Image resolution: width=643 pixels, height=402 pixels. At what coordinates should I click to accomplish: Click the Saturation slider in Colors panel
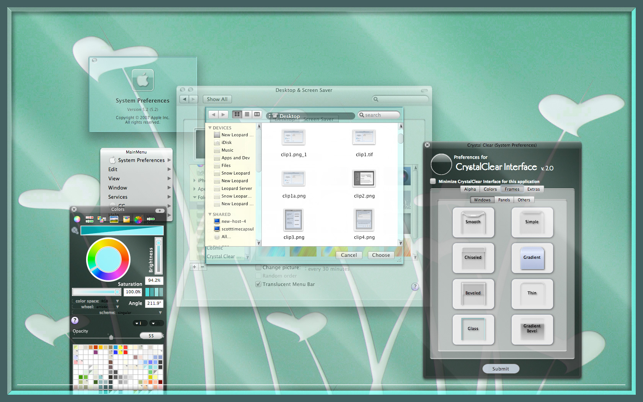97,292
